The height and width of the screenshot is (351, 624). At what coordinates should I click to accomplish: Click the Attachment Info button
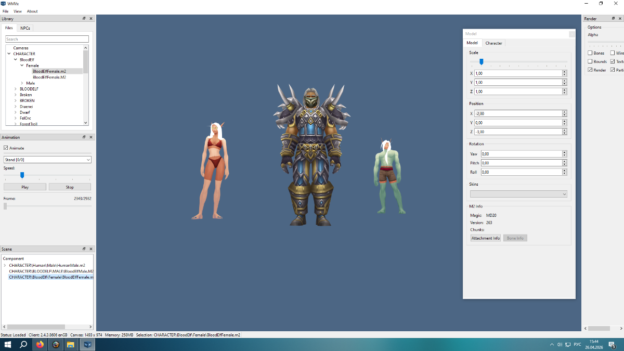485,238
